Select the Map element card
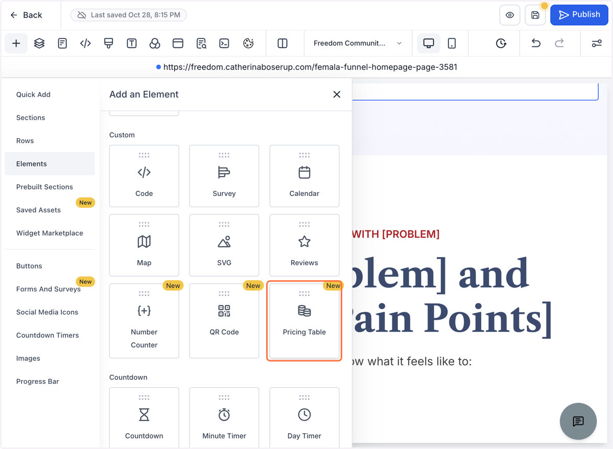Screen dimensions: 613x449 click(144, 245)
